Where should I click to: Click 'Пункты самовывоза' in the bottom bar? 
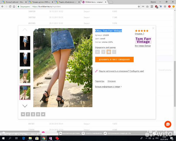coord(92,133)
